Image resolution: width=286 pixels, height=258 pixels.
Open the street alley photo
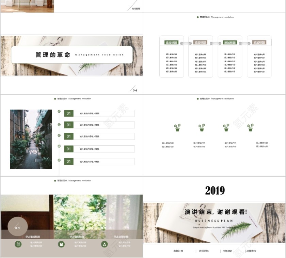click(x=31, y=139)
